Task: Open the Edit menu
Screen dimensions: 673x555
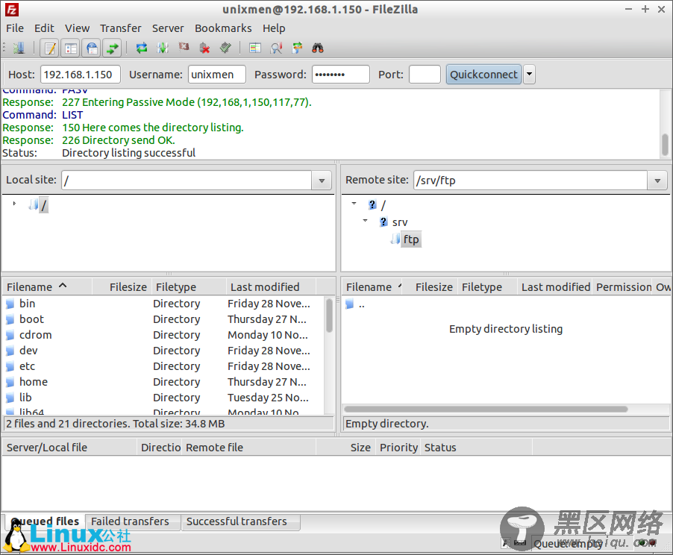Action: coord(44,28)
